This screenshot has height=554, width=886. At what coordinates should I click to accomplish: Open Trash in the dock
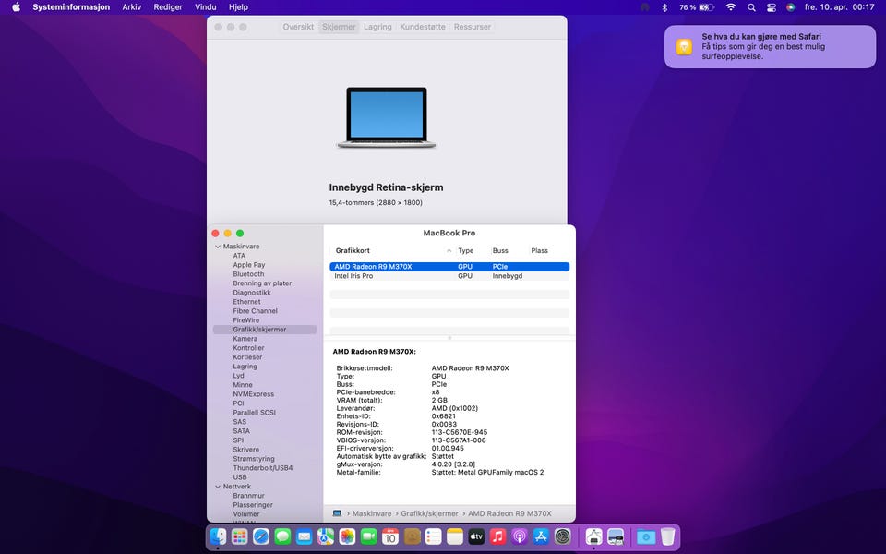coord(668,536)
